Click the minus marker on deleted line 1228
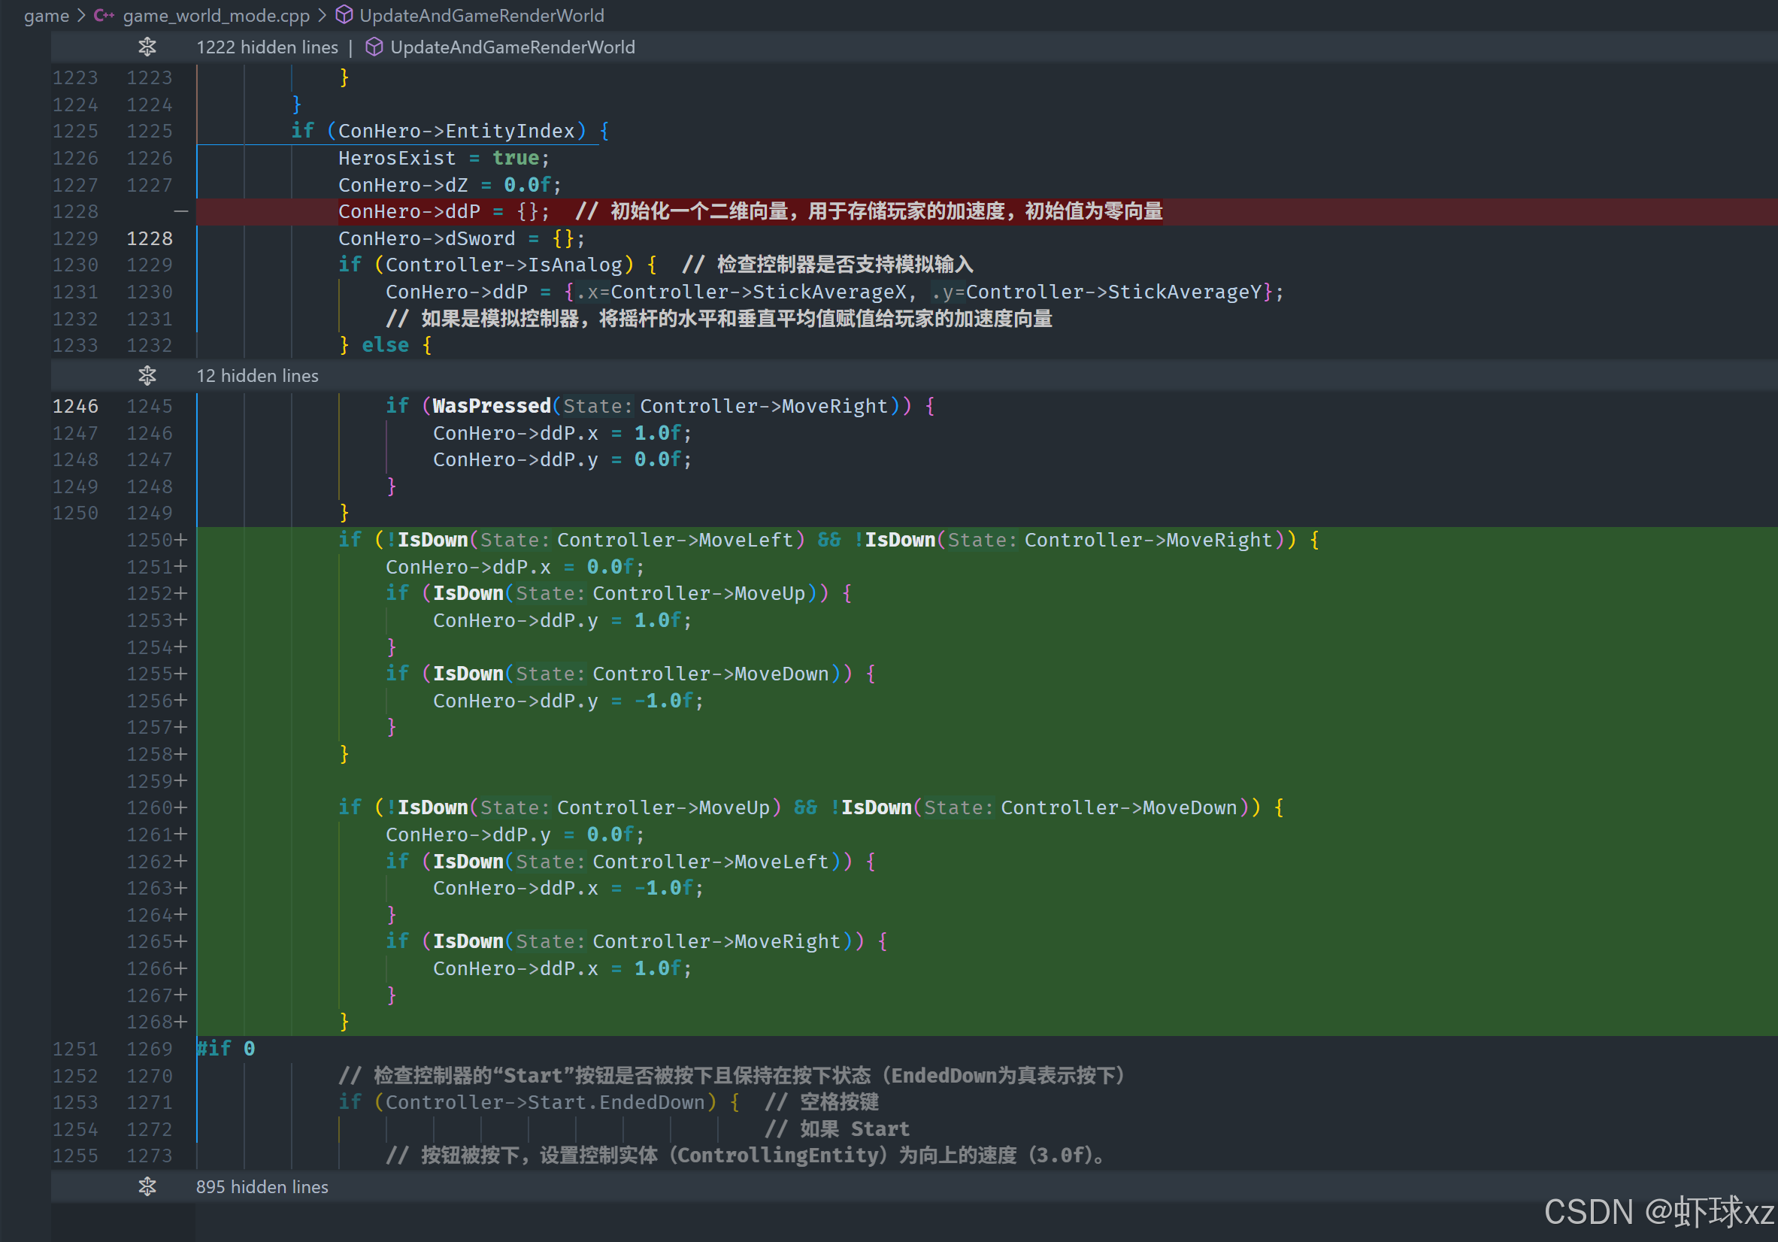 [180, 211]
